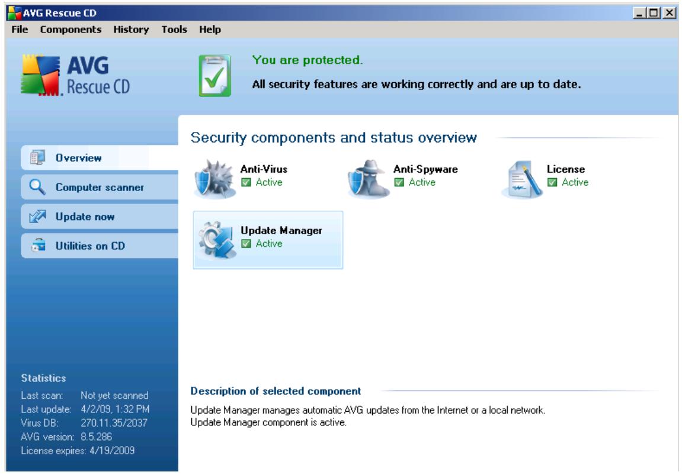Click the Overview document icon

click(x=37, y=157)
